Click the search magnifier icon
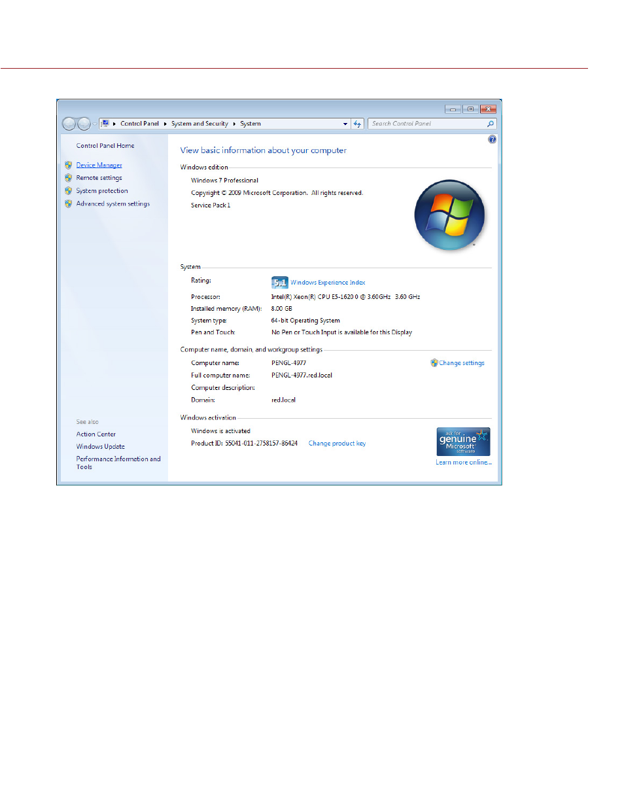This screenshot has width=624, height=808. pos(491,124)
